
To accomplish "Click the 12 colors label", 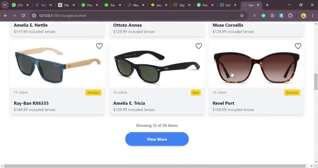I will coord(120,92).
